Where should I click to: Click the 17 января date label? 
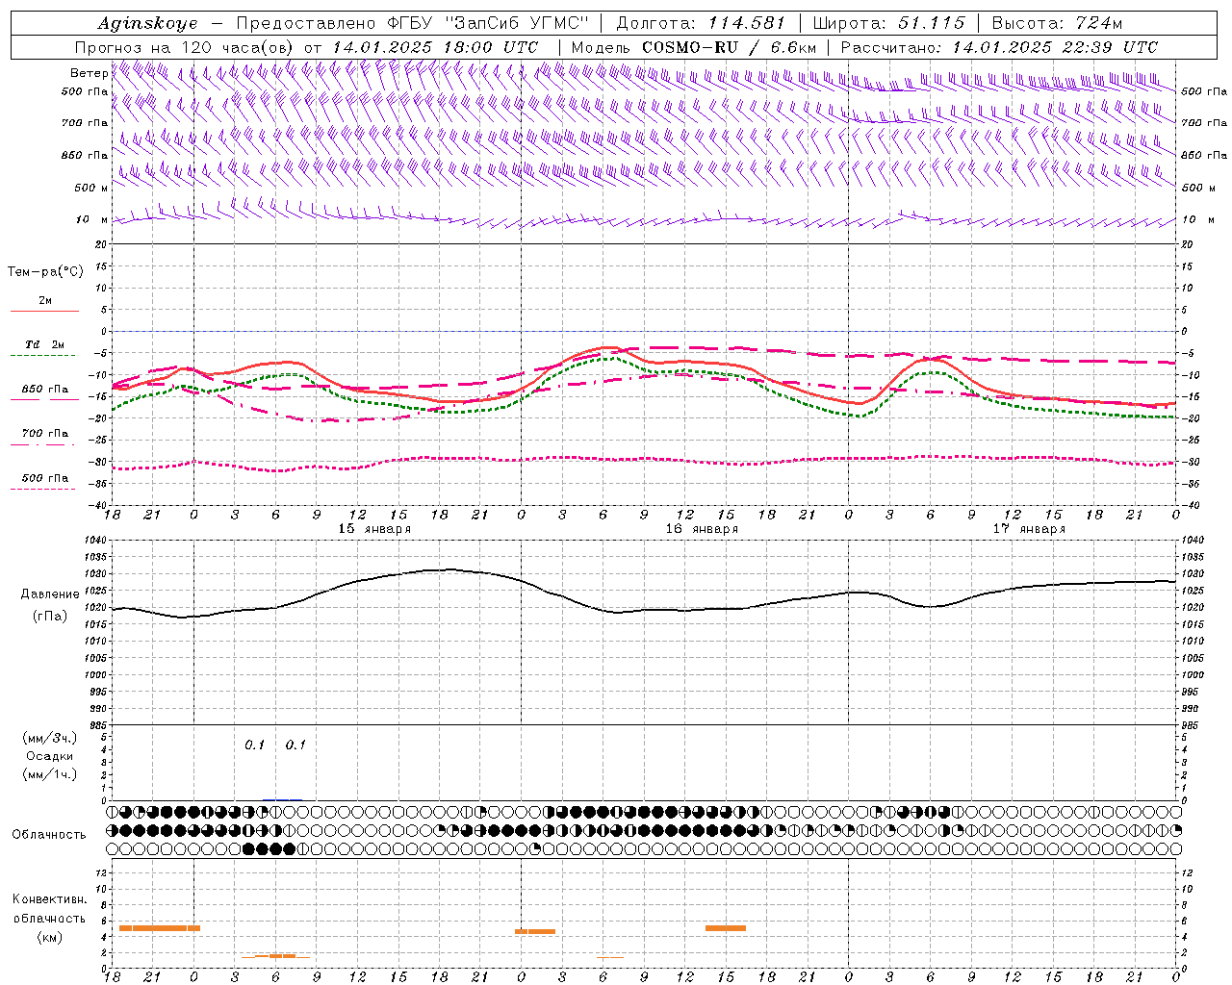point(1029,529)
